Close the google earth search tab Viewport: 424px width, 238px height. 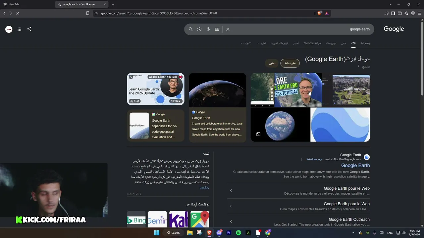(105, 4)
